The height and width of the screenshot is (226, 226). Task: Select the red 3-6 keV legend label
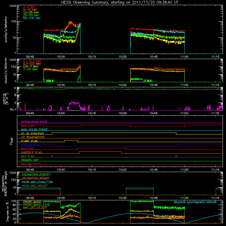29,7
